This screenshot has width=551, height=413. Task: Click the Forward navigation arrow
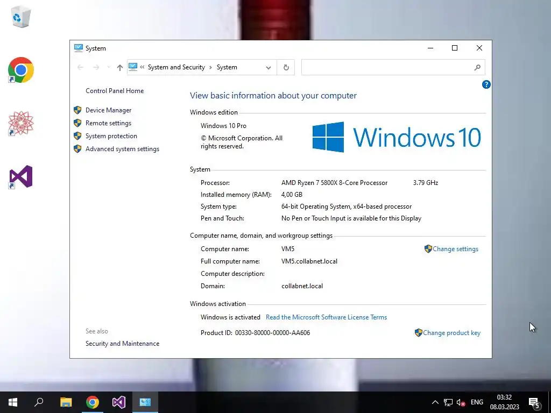pos(96,67)
